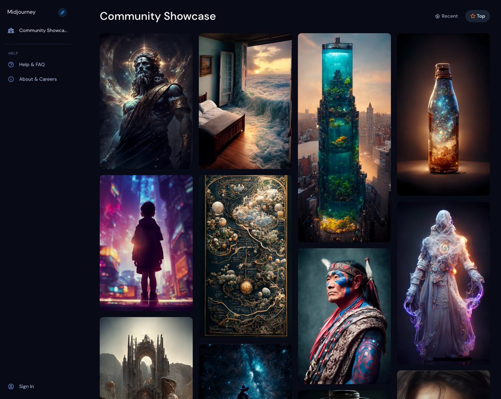Open the Community Showcase sidebar link
The height and width of the screenshot is (399, 501).
pyautogui.click(x=38, y=30)
